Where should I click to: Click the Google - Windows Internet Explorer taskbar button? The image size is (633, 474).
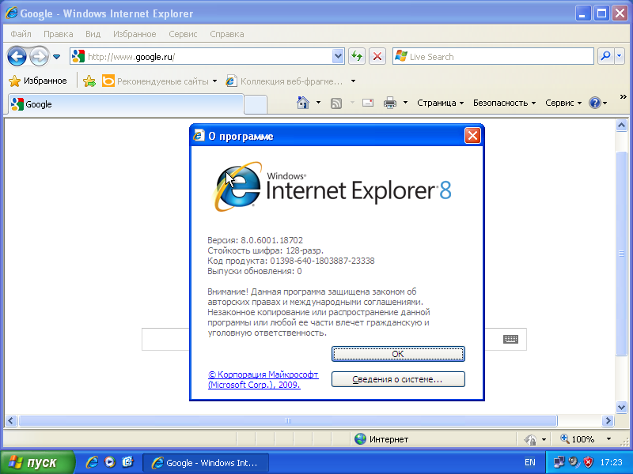(x=206, y=463)
